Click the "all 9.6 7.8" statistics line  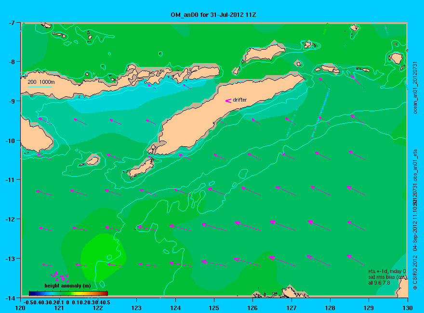[379, 283]
